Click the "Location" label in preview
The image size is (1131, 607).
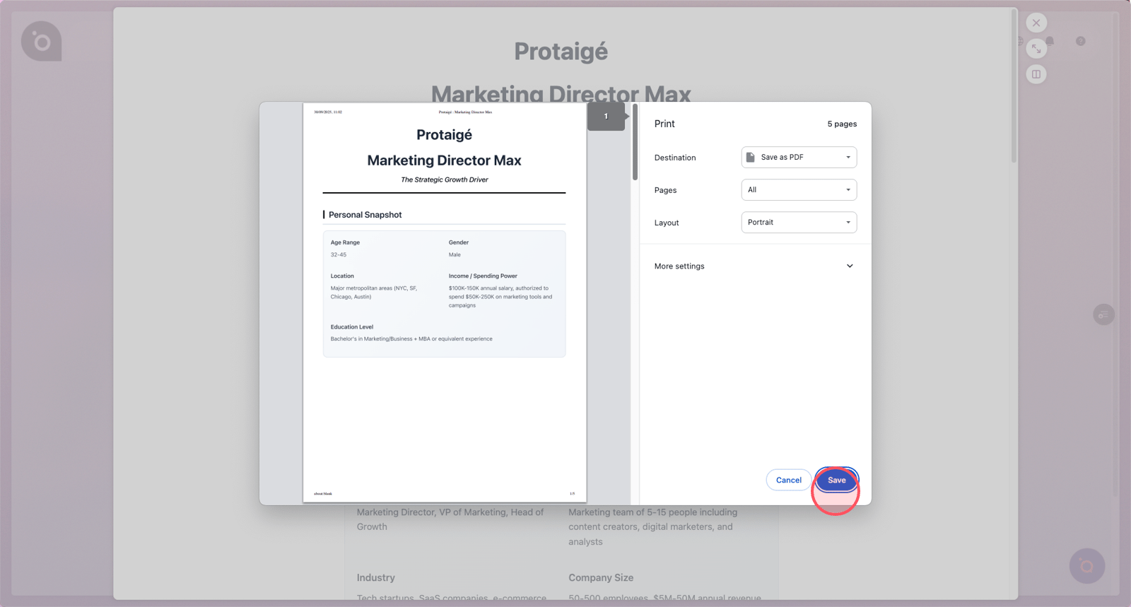pyautogui.click(x=342, y=276)
